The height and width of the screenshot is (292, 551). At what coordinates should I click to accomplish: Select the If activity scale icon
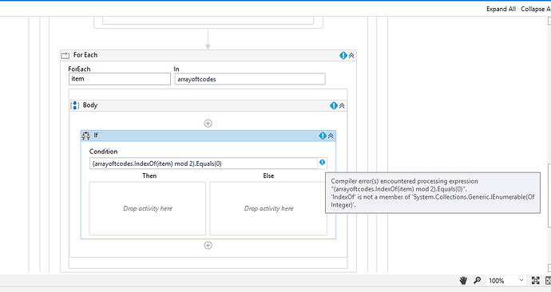tap(86, 136)
